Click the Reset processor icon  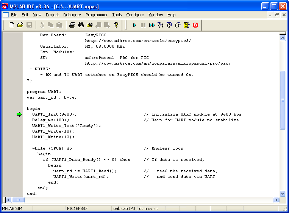click(x=186, y=25)
